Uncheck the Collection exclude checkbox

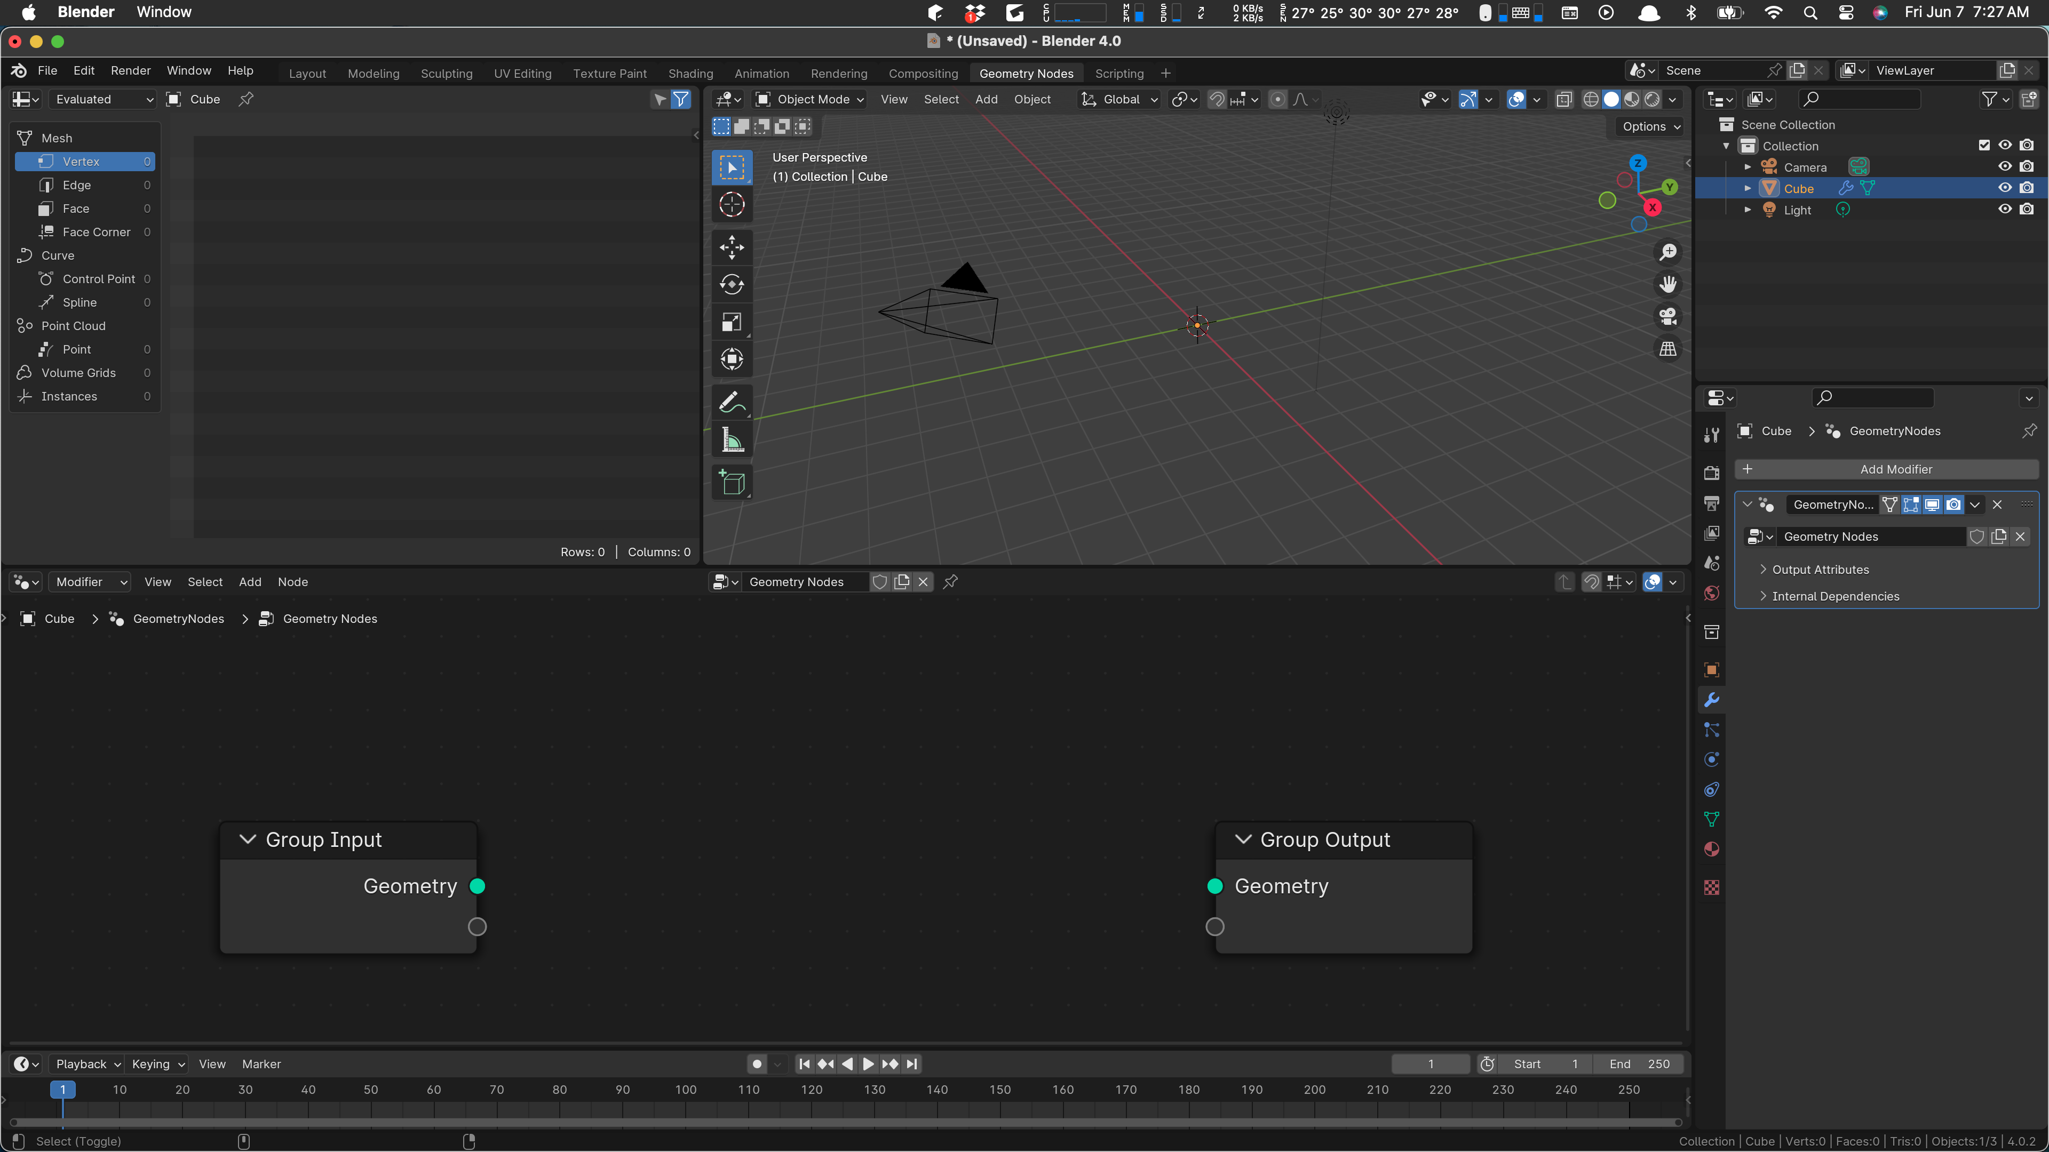1984,146
